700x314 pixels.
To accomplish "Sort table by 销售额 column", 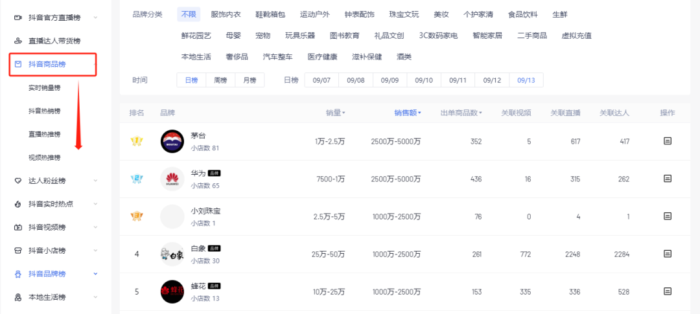I will pos(408,113).
